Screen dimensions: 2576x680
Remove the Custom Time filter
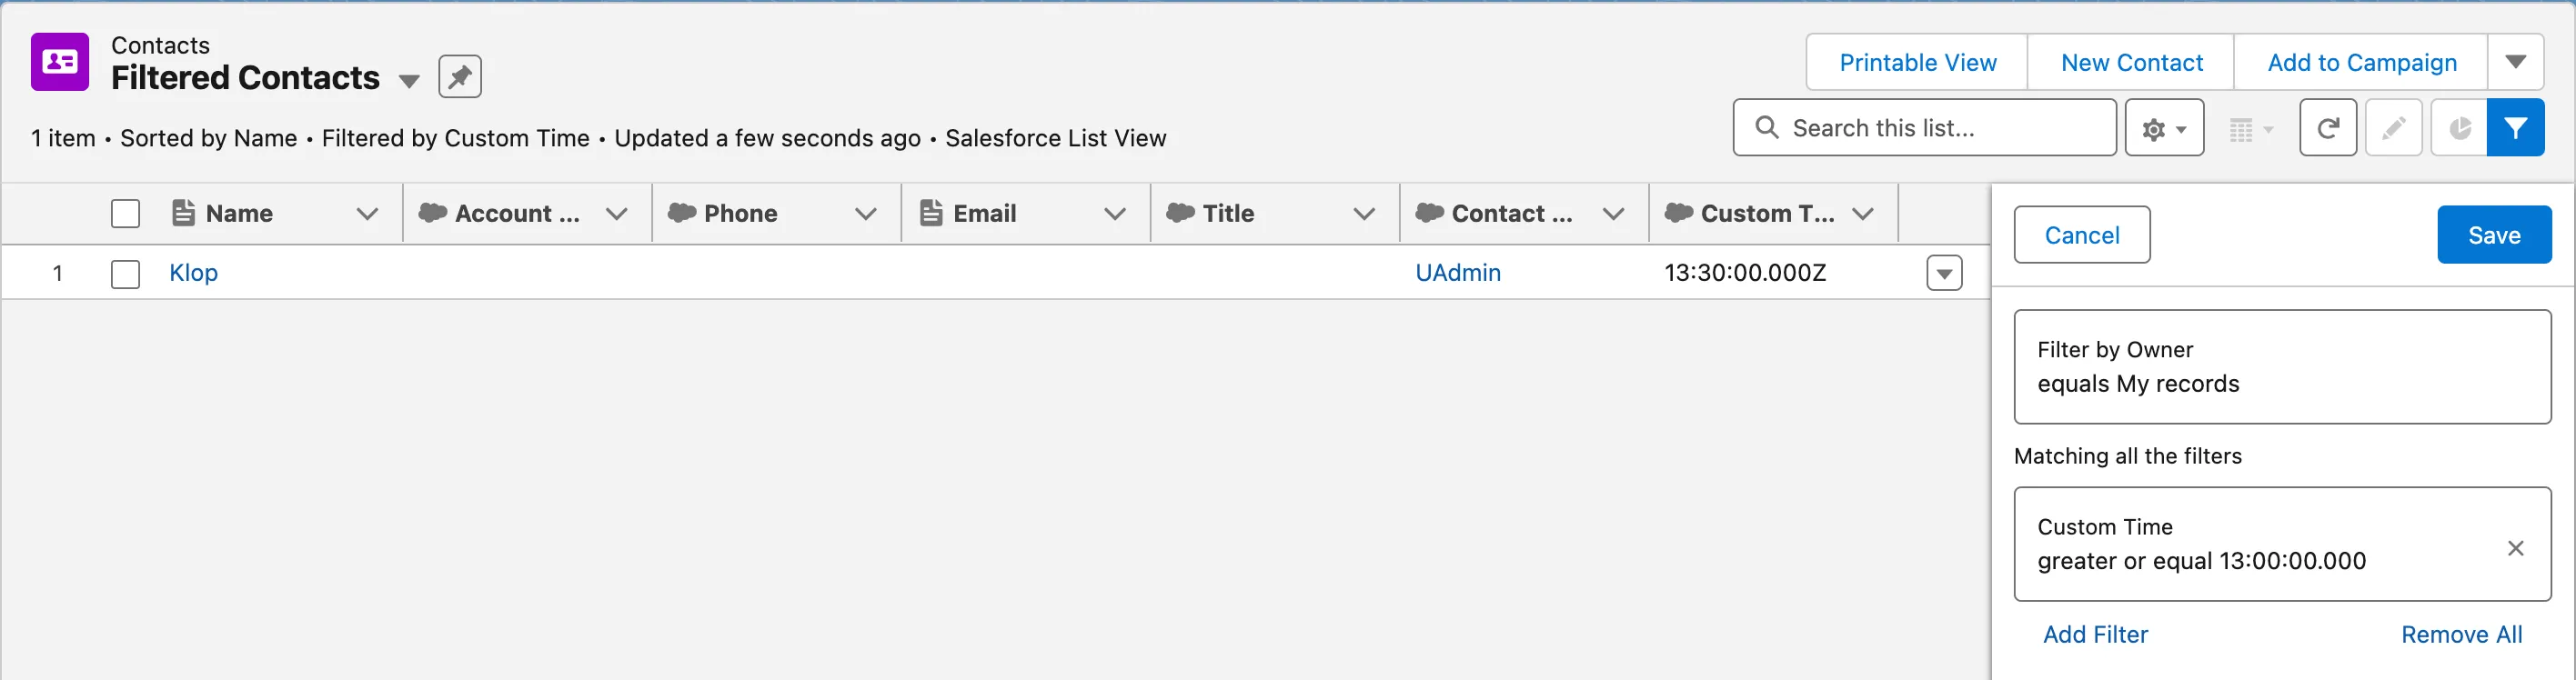[2515, 547]
